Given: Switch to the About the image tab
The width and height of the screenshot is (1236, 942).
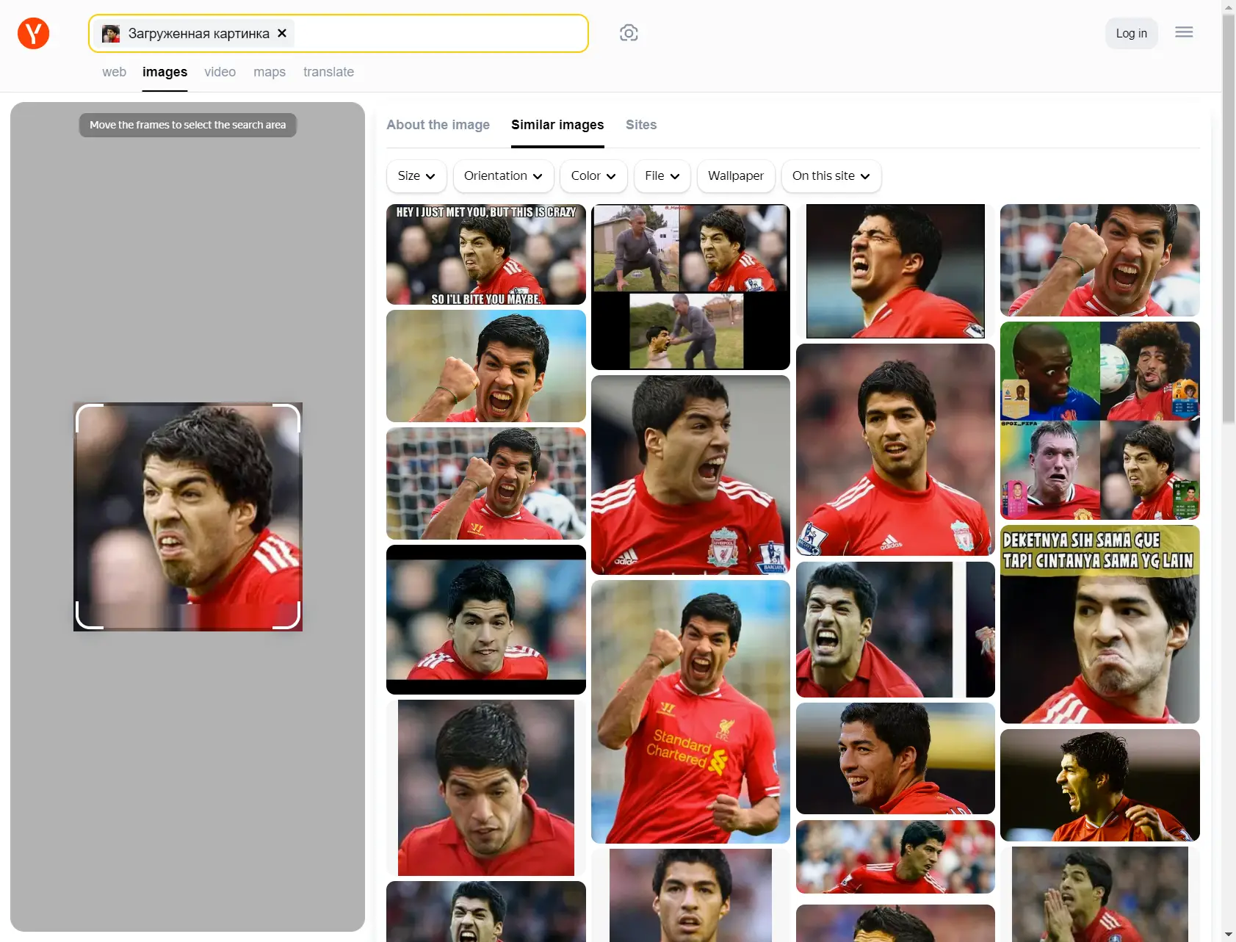Looking at the screenshot, I should pos(438,125).
